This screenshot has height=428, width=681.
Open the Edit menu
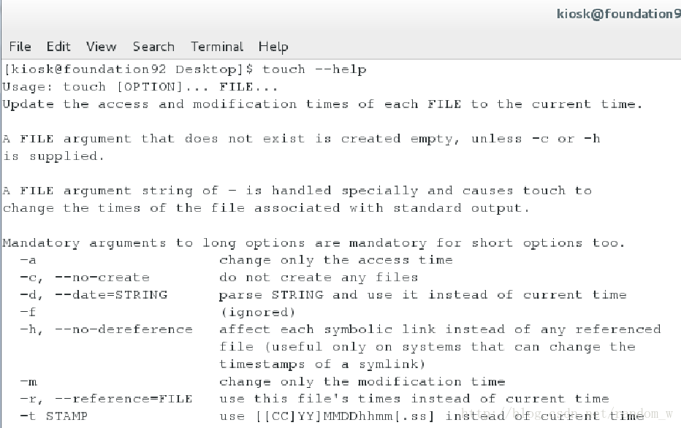pos(58,47)
